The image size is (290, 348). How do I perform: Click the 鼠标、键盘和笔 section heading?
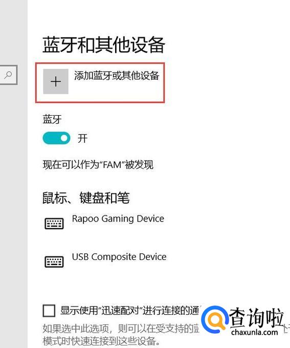point(86,198)
